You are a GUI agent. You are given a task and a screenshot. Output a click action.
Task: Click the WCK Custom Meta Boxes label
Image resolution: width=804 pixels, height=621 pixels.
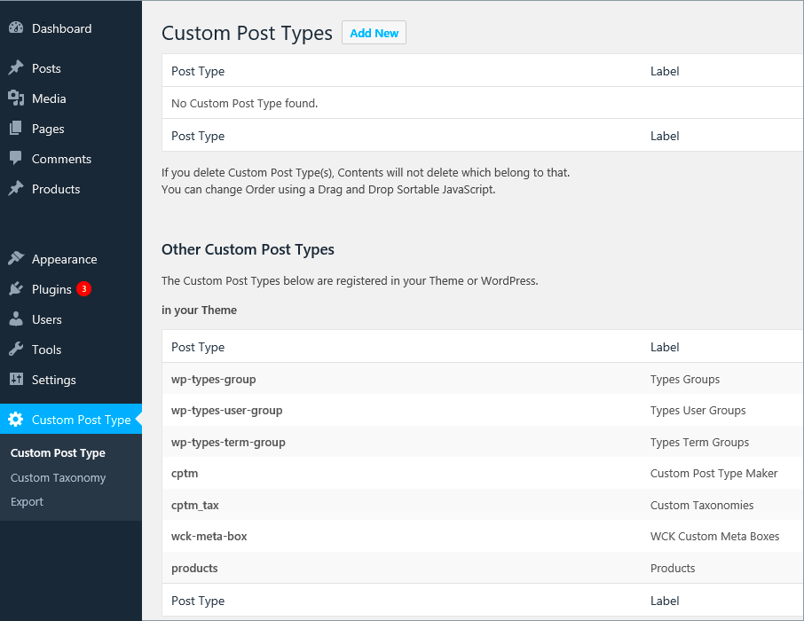click(714, 537)
